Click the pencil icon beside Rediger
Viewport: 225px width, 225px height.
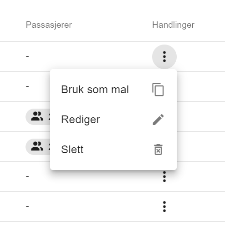[158, 120]
